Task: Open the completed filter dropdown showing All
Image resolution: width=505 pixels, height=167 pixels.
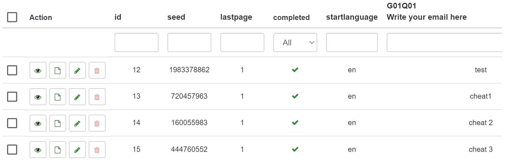Action: tap(295, 42)
